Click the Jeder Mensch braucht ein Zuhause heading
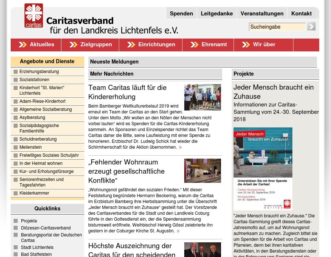Screen dimensions: 331x257 [x=274, y=92]
